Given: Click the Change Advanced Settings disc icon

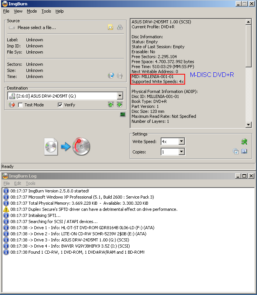Looking at the screenshot, I should coord(236,151).
